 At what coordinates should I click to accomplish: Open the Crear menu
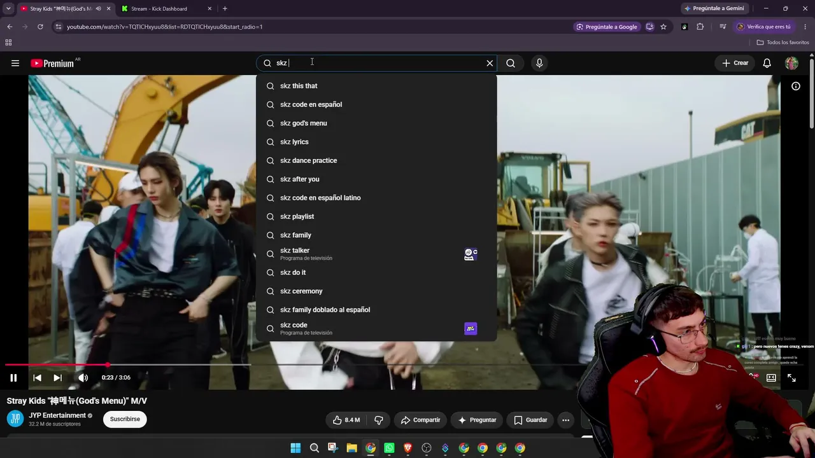pos(735,63)
